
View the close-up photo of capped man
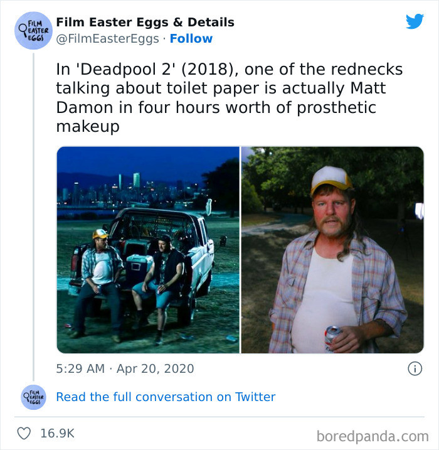point(332,250)
